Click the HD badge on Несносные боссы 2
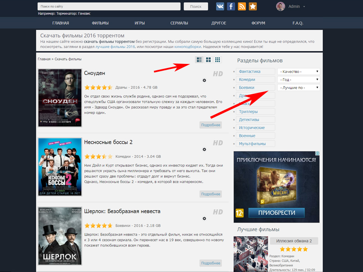This screenshot has height=272, width=363. (x=218, y=143)
